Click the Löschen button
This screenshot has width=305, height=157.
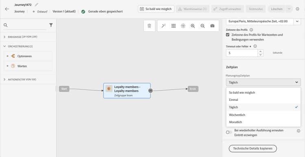pos(277,9)
